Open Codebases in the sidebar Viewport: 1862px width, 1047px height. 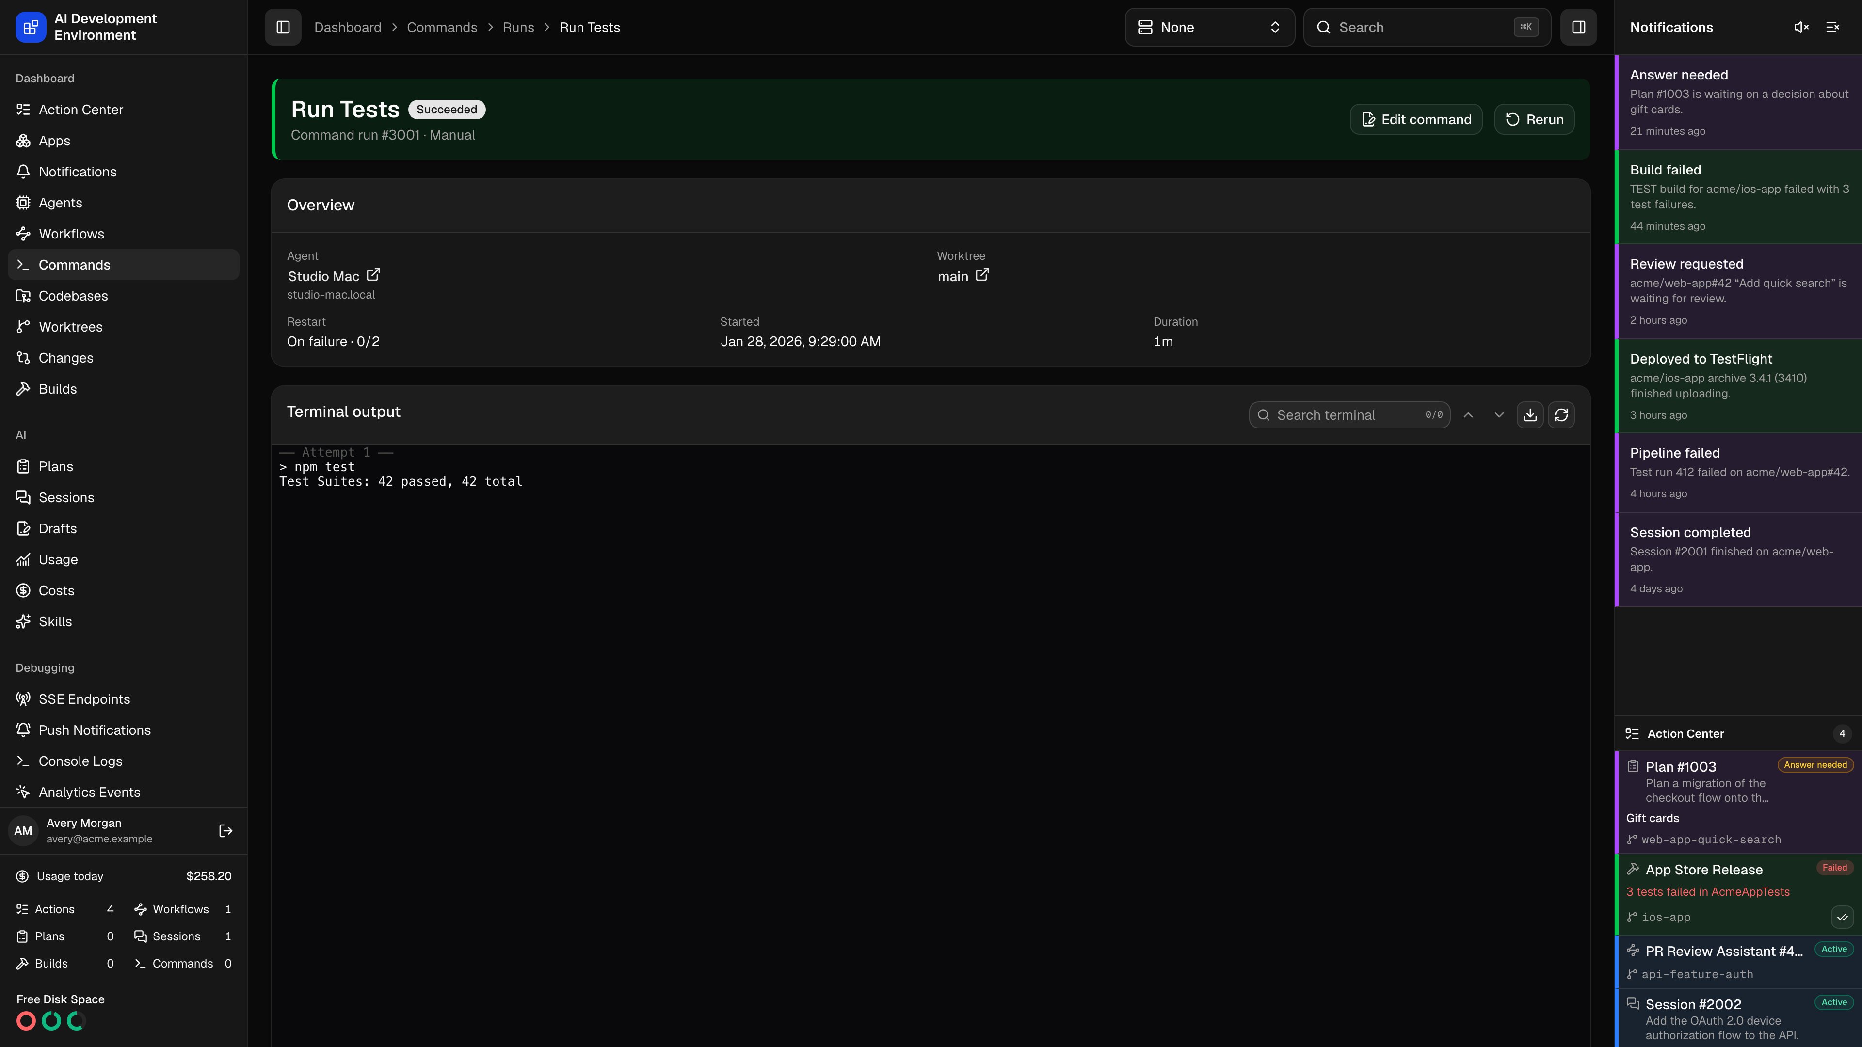(x=124, y=296)
